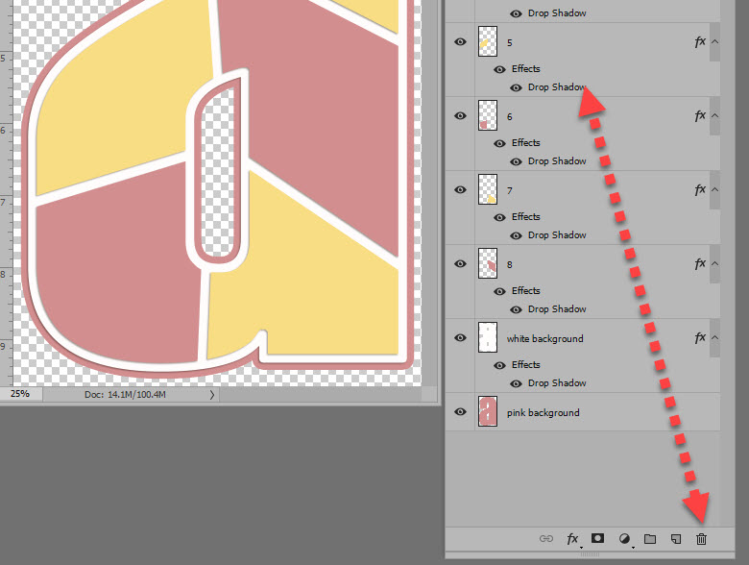Click fx icon on white background layer
749x565 pixels.
[700, 338]
